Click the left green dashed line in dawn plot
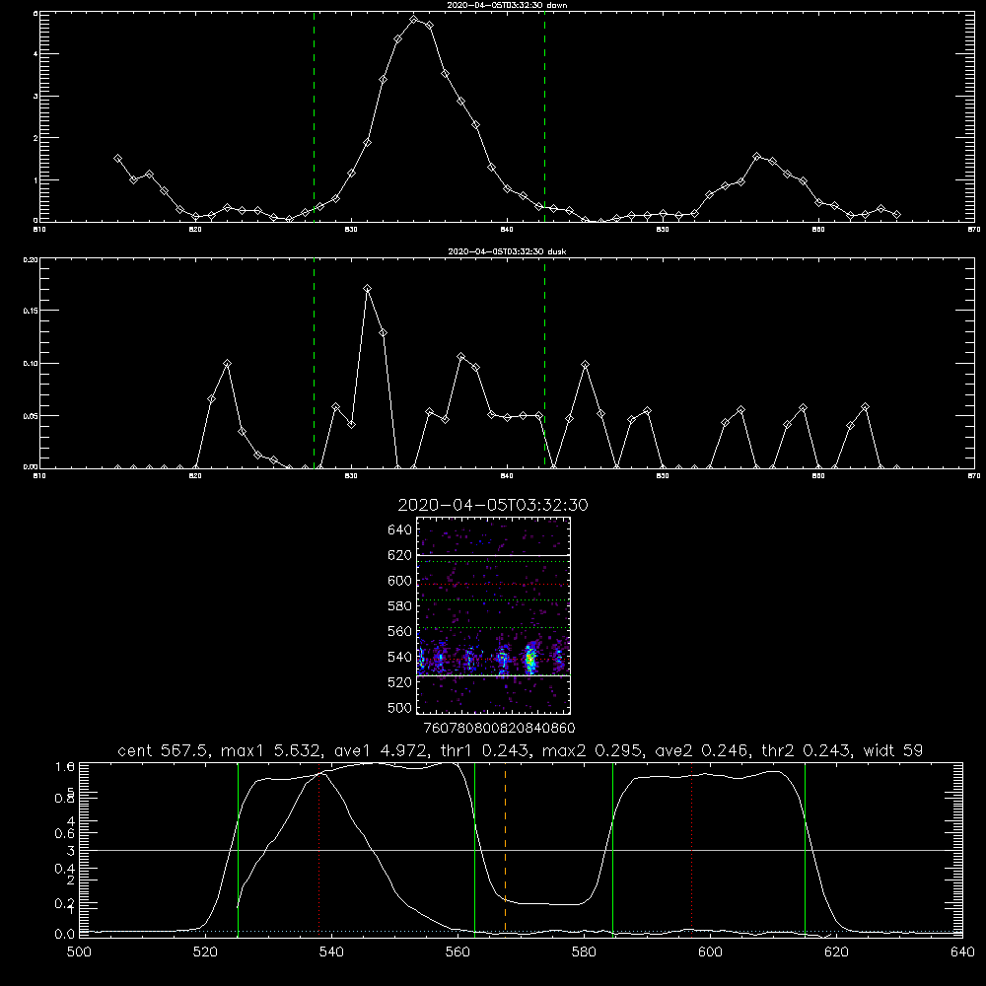Image resolution: width=986 pixels, height=986 pixels. (x=314, y=116)
